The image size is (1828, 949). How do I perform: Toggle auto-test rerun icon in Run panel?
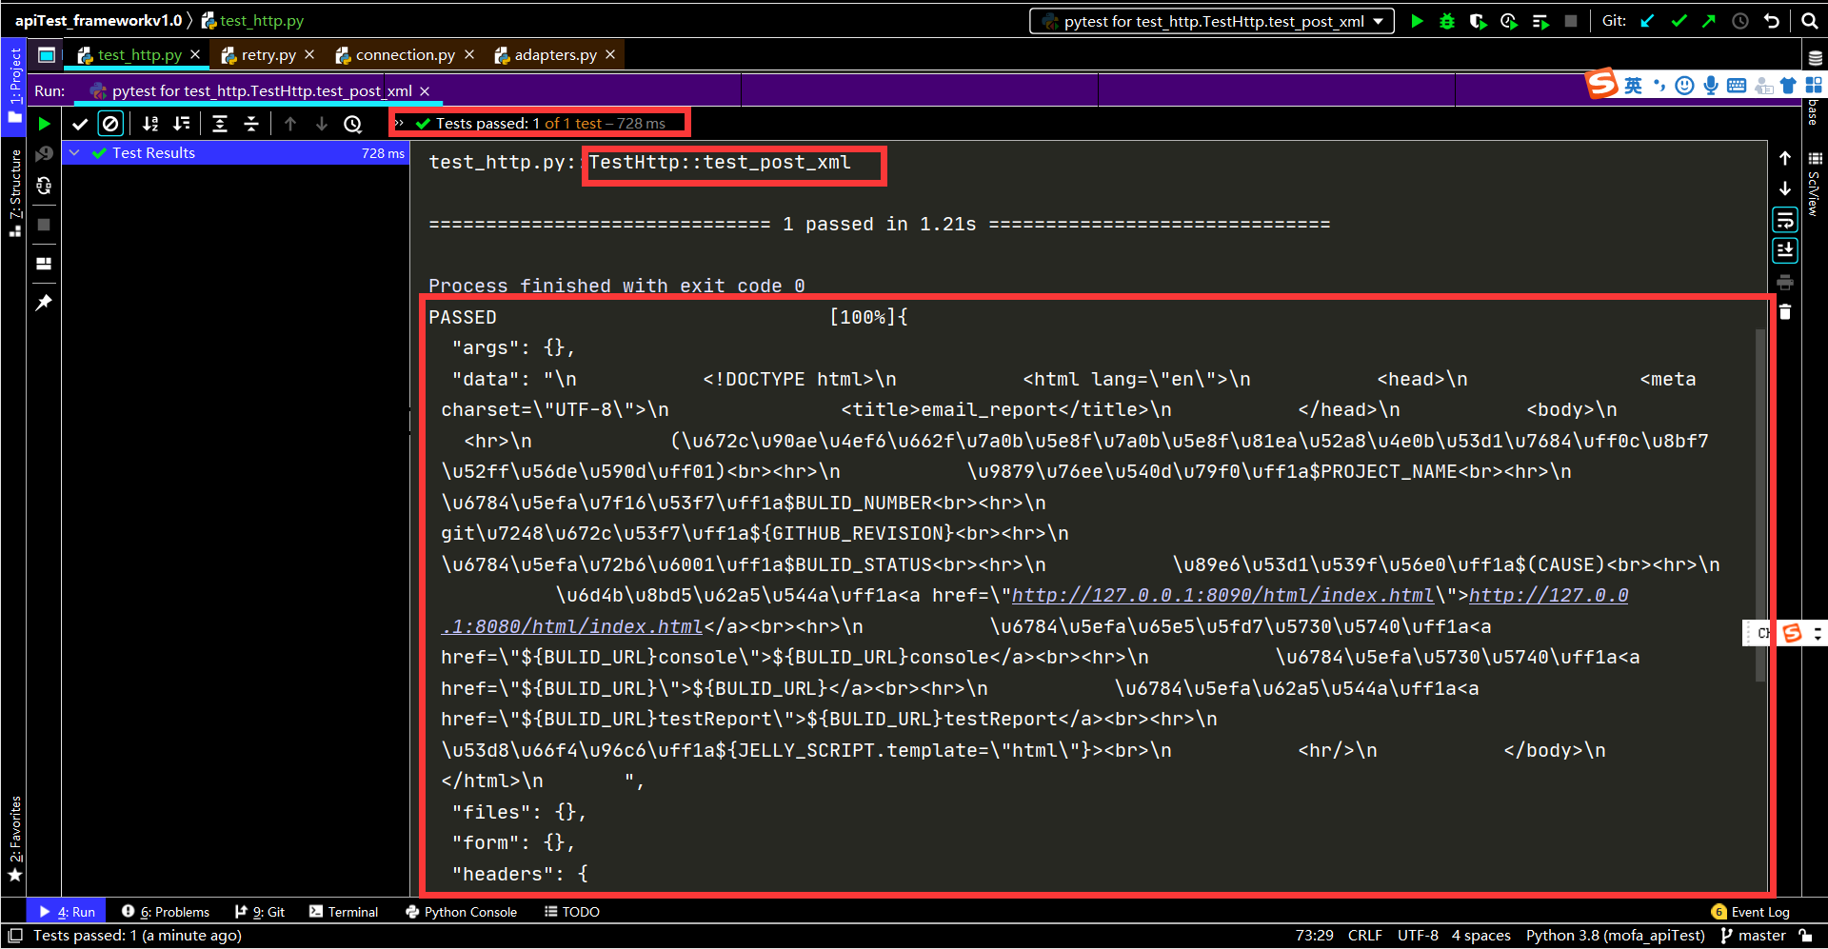[x=44, y=186]
